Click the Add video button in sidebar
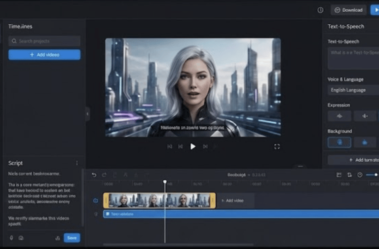 tap(44, 55)
